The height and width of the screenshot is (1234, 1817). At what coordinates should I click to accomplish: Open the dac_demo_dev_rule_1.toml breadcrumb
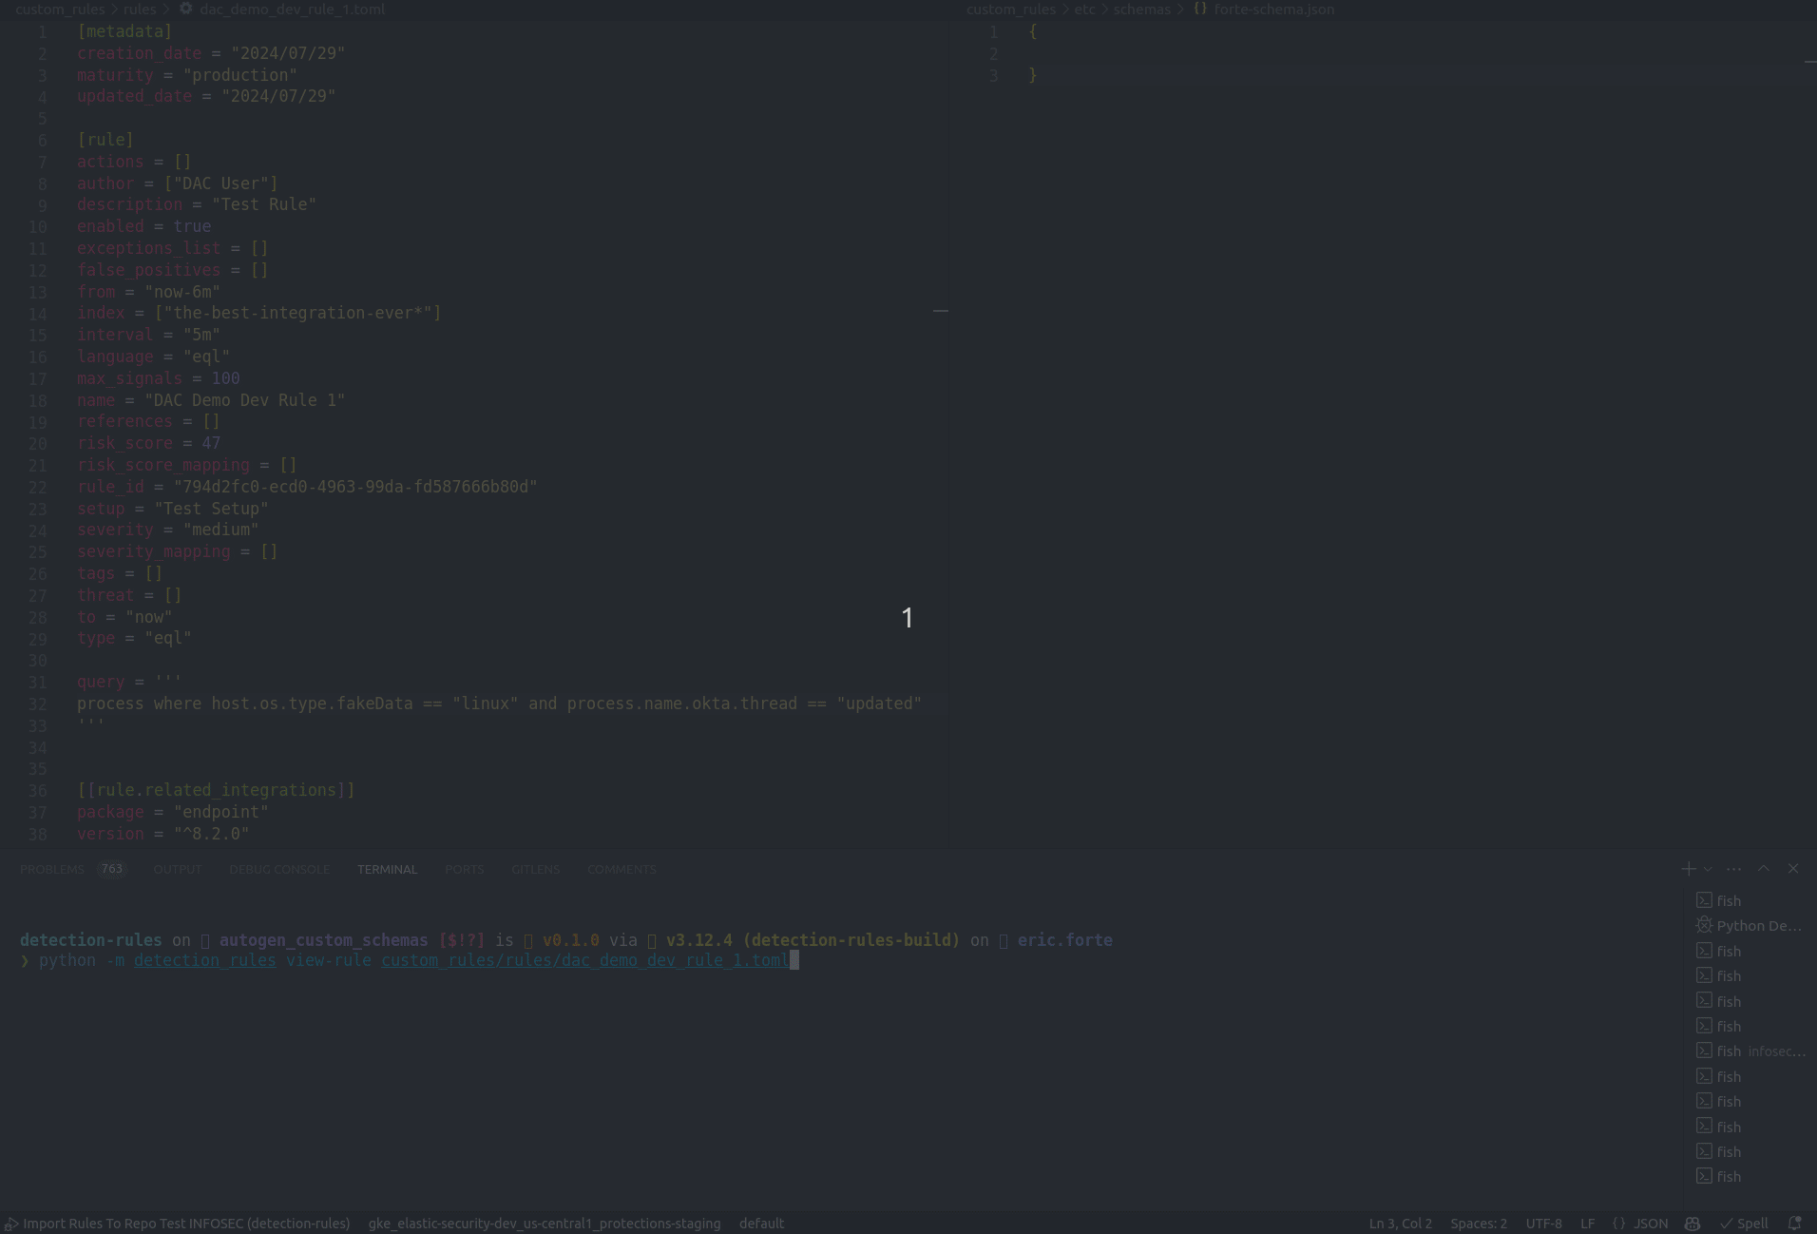[x=292, y=9]
